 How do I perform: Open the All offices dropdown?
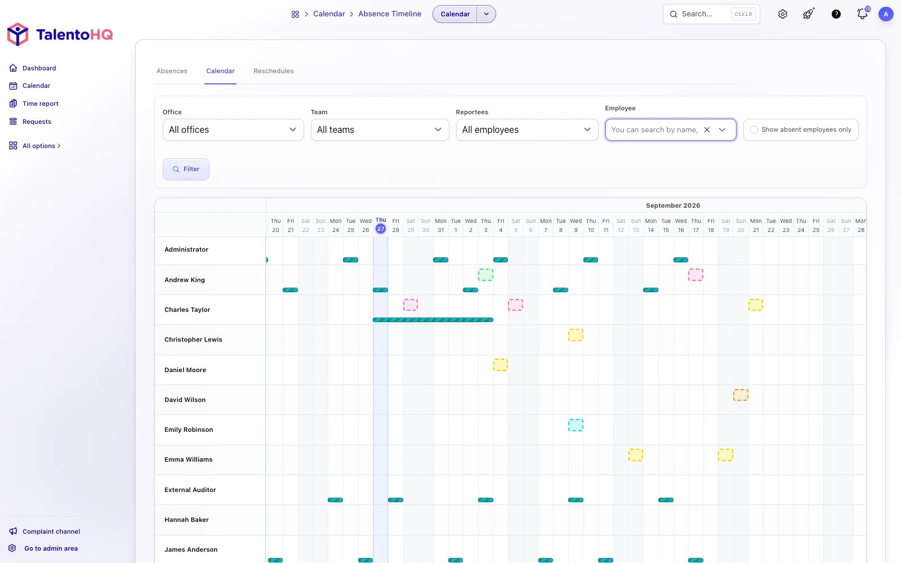(x=233, y=129)
